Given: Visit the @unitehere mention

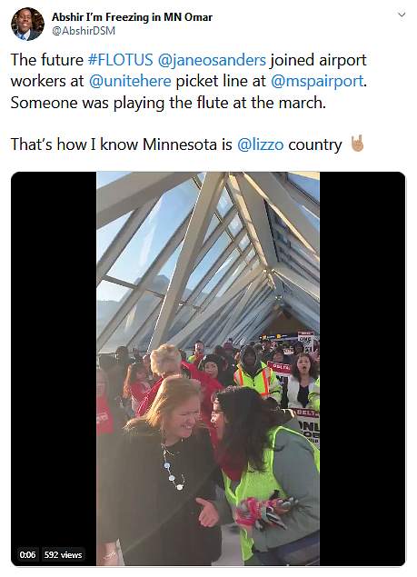Looking at the screenshot, I should [x=130, y=81].
